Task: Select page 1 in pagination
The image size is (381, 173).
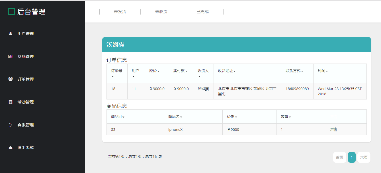Action: (352, 157)
